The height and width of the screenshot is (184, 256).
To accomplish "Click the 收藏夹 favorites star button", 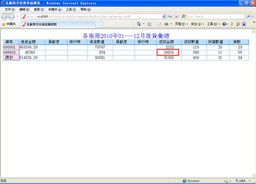I will (x=9, y=24).
